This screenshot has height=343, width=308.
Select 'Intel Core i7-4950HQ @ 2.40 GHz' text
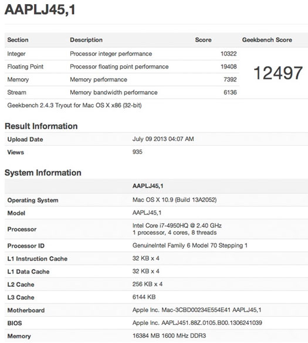point(177,226)
